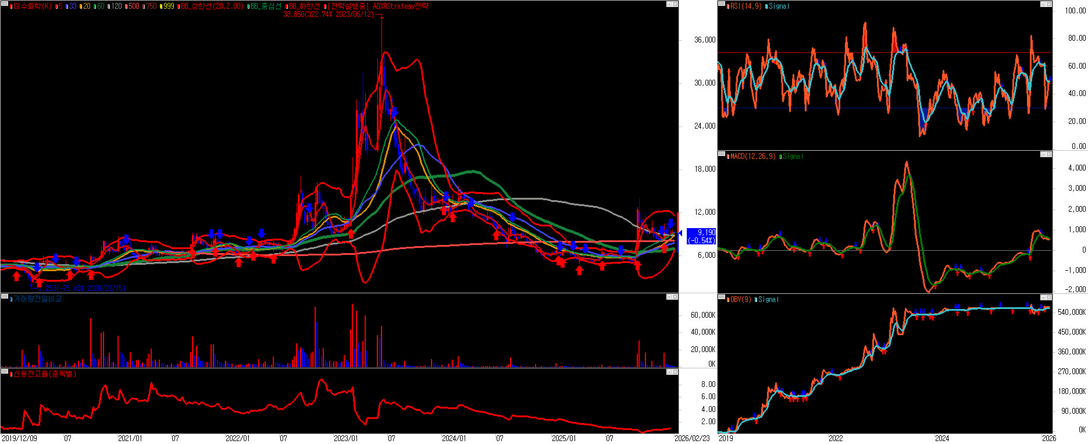This screenshot has height=444, width=1088.
Task: Click the blue color marker for 33 average
Action: click(x=67, y=6)
